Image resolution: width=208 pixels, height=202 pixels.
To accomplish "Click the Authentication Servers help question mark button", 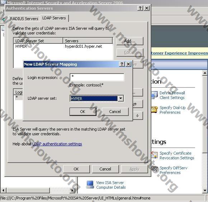I will 140,8.
